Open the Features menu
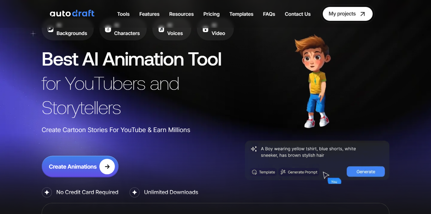This screenshot has width=431, height=214. click(149, 14)
